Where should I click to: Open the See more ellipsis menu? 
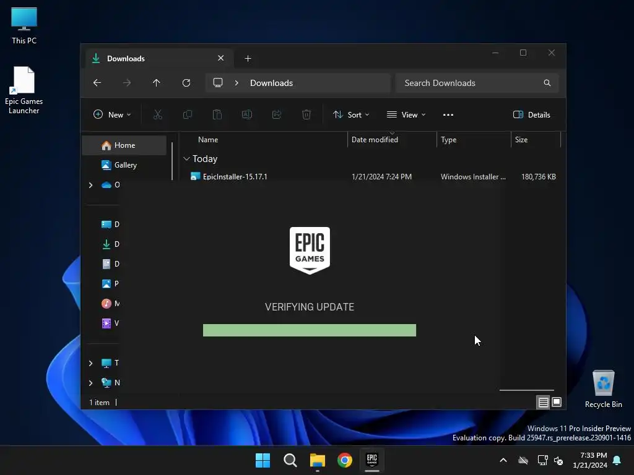448,114
